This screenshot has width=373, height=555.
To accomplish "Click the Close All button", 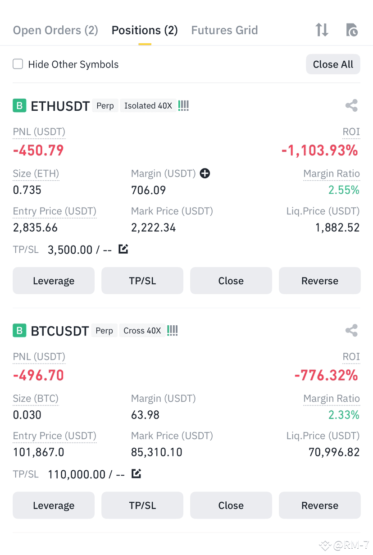I will (x=333, y=64).
